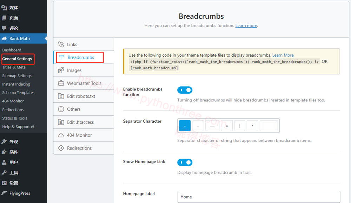Click the Pages icon in the sidebar
Screen dimensions: 351x203
pyautogui.click(x=4, y=18)
